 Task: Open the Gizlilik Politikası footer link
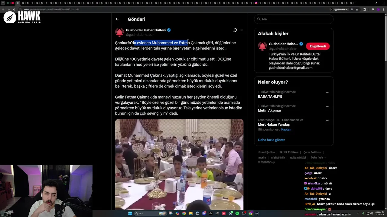point(289,152)
